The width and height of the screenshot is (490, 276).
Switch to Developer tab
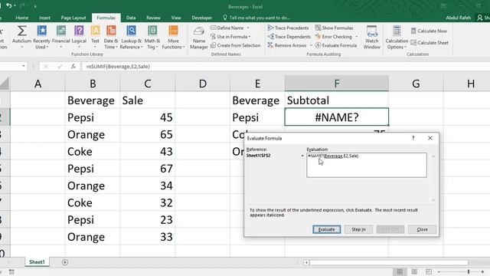(202, 18)
